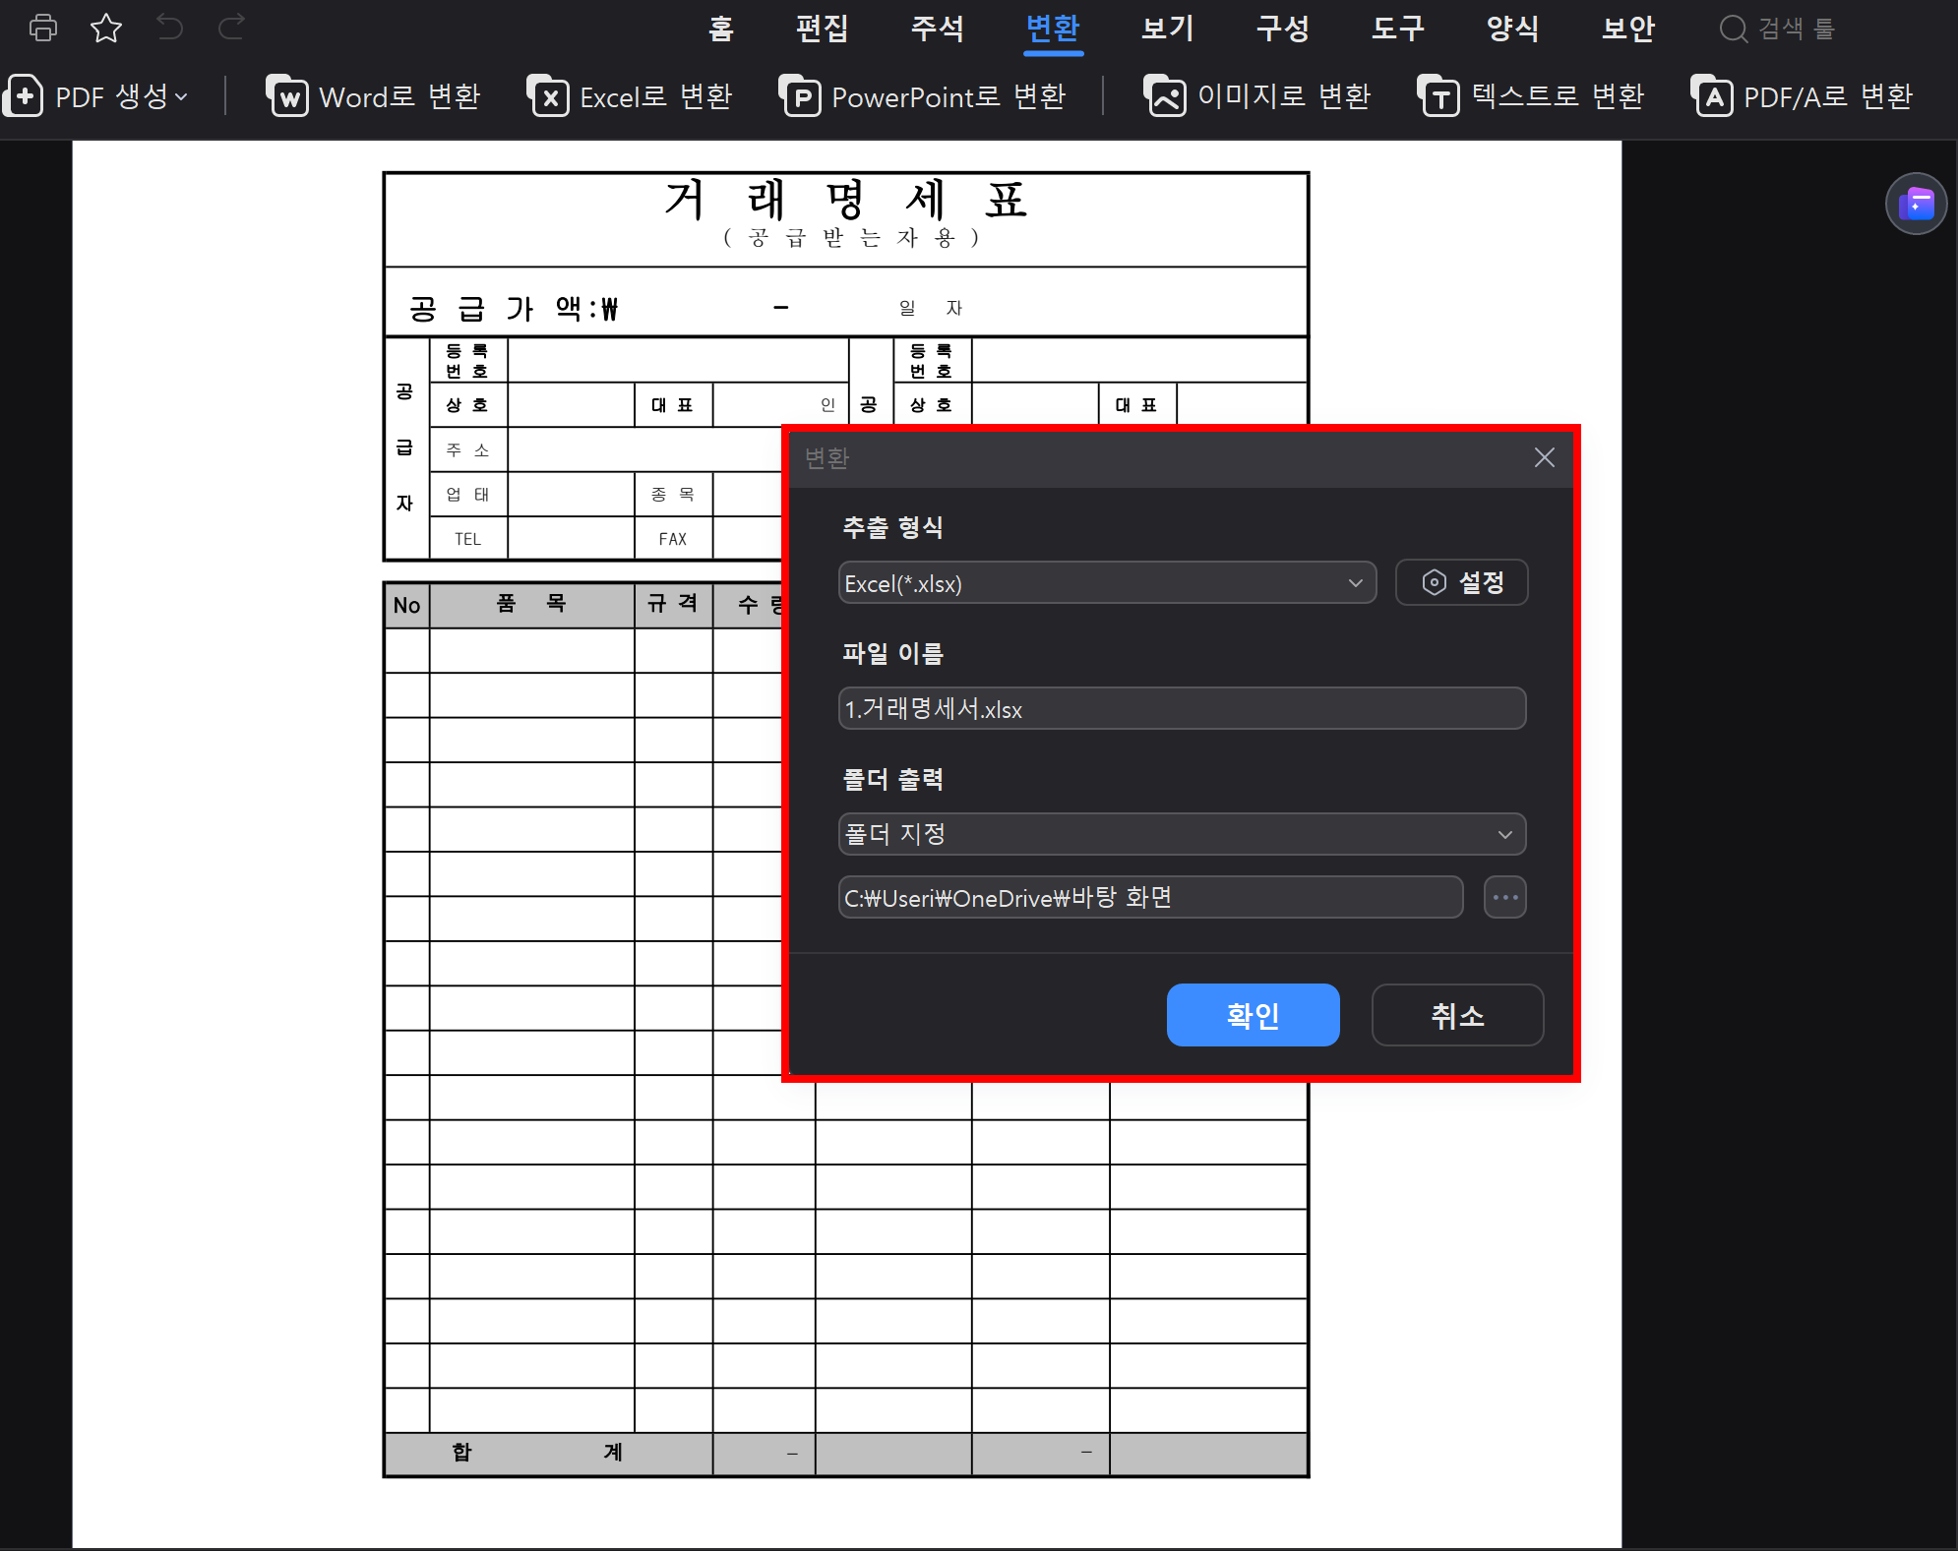1958x1551 pixels.
Task: Open the 보안 tab
Action: [1628, 29]
